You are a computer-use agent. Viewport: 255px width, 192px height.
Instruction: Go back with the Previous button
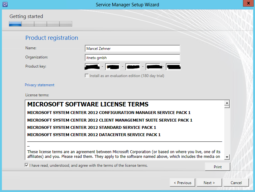click(182, 183)
